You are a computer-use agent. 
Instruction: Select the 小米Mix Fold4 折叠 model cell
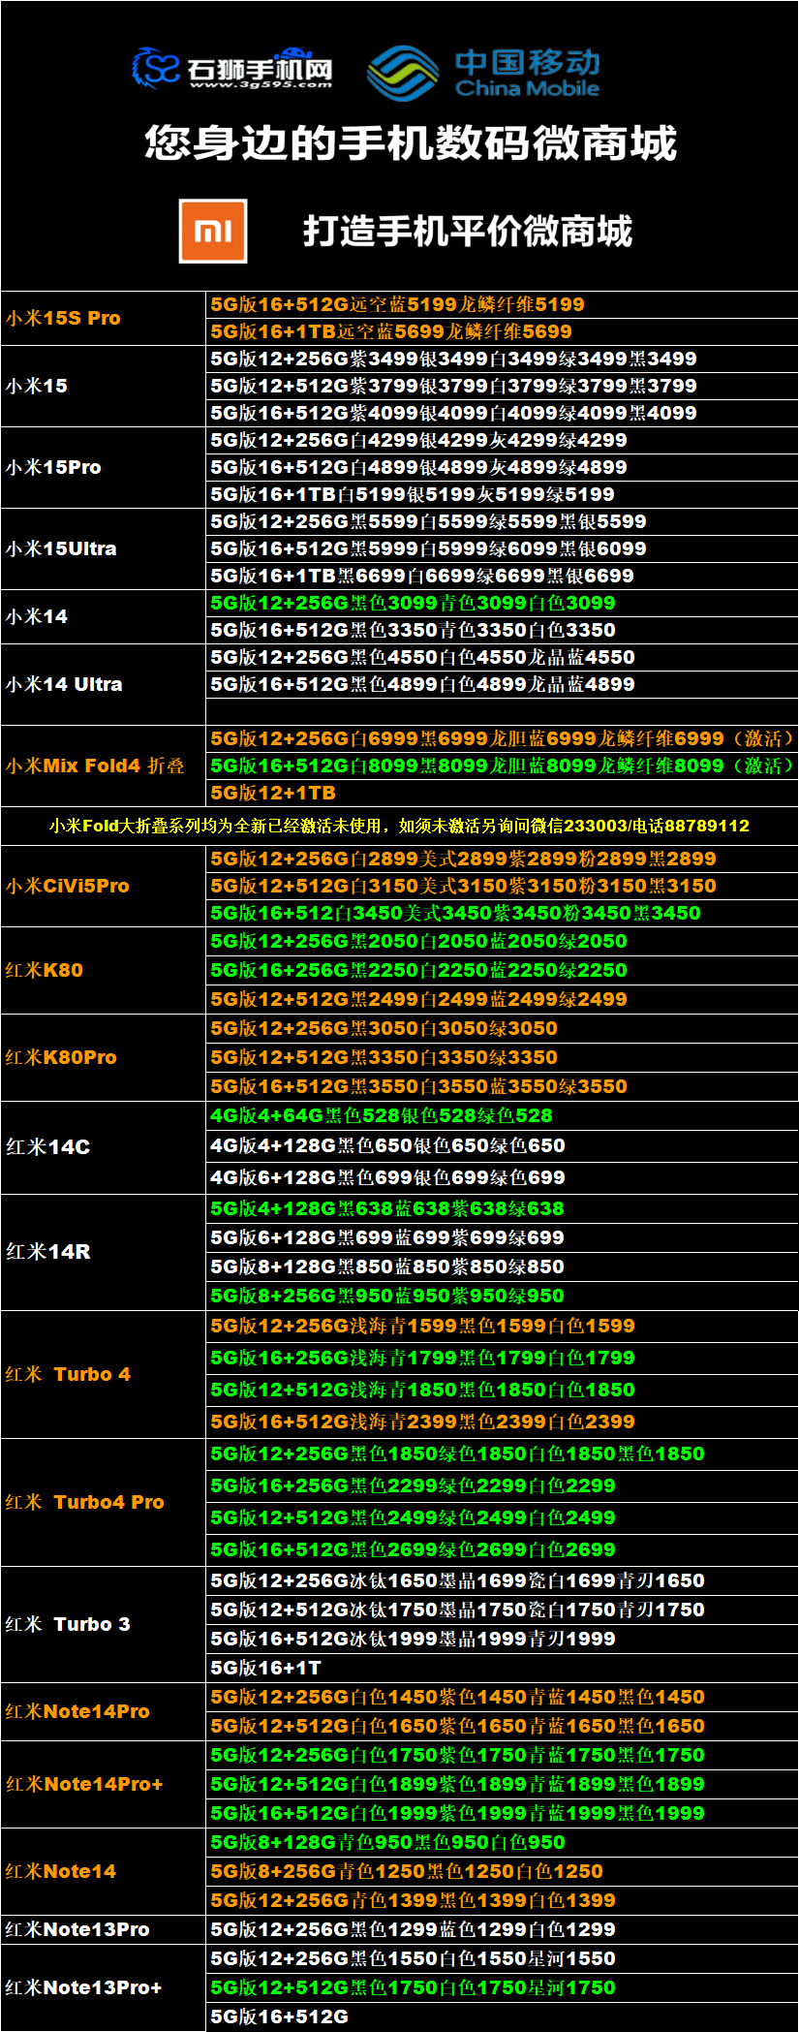pyautogui.click(x=104, y=766)
